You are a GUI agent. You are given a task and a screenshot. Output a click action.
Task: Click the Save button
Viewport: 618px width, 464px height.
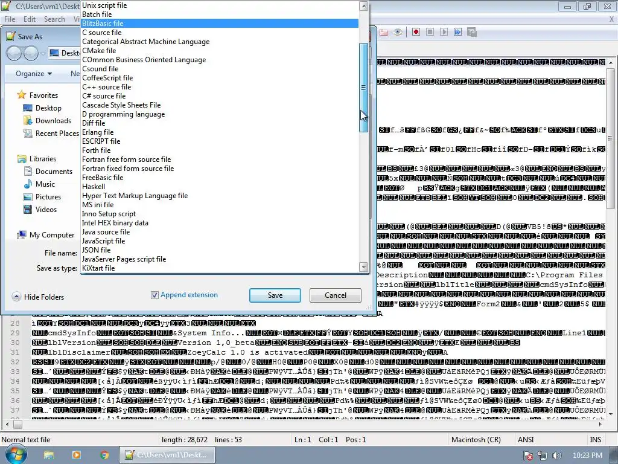click(x=275, y=295)
